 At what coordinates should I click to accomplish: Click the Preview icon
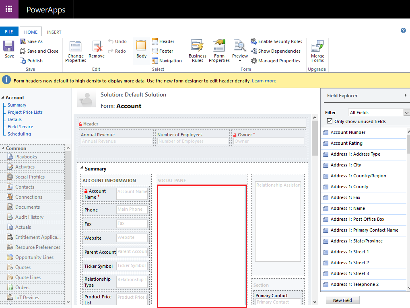pos(239,46)
